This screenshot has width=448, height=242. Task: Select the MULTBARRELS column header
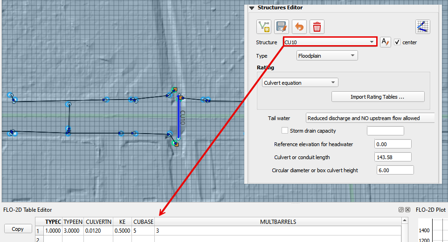click(x=278, y=222)
